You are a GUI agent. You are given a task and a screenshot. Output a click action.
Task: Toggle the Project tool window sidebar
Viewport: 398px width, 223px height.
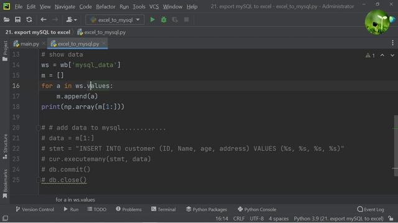coord(5,51)
